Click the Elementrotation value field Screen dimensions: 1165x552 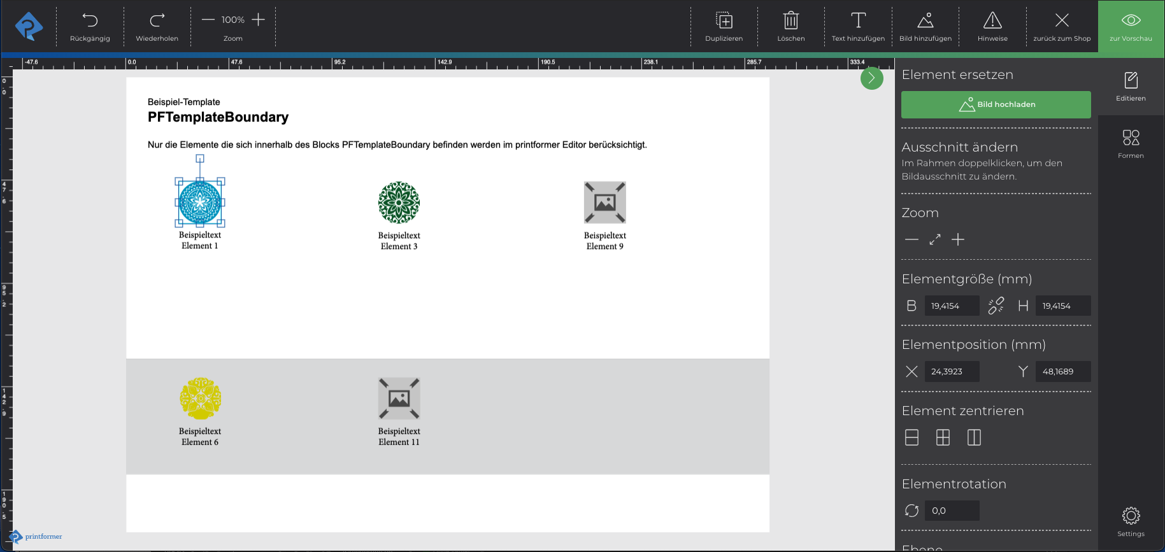pos(951,511)
